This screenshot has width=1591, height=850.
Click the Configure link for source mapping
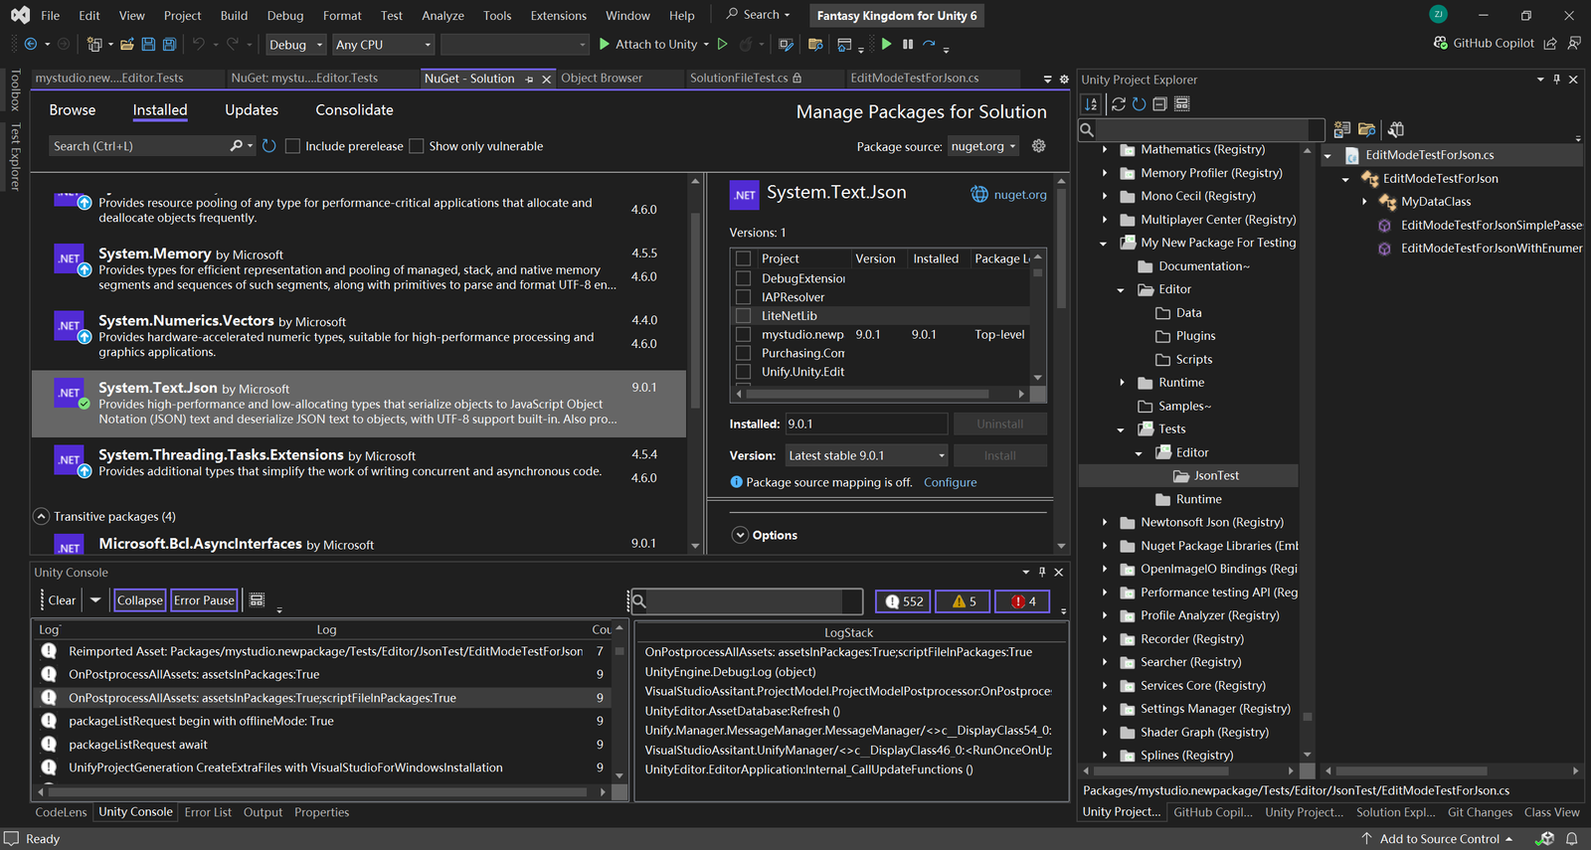point(950,482)
